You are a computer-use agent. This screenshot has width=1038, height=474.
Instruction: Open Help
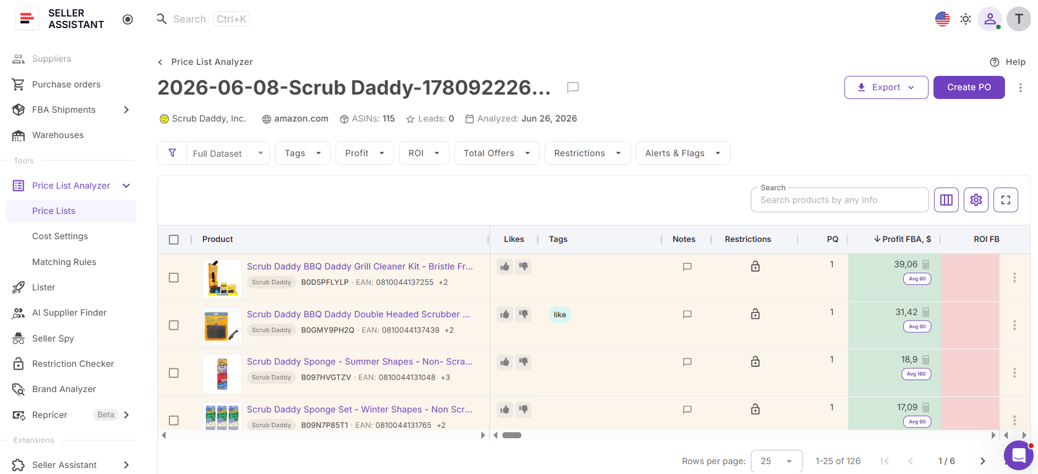1008,62
